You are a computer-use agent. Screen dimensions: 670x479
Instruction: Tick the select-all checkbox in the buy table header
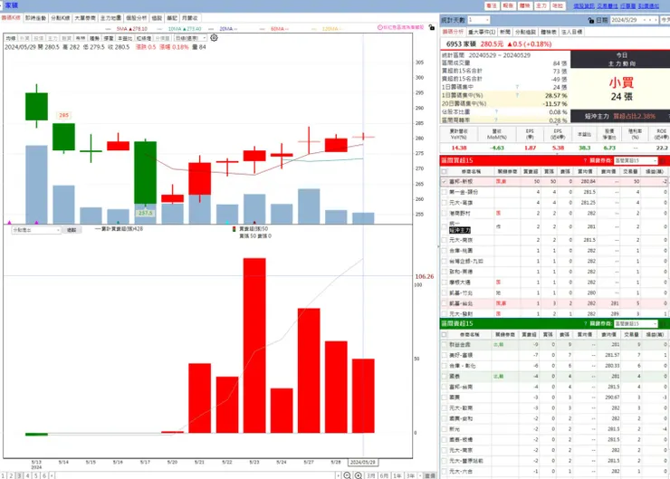pos(445,171)
